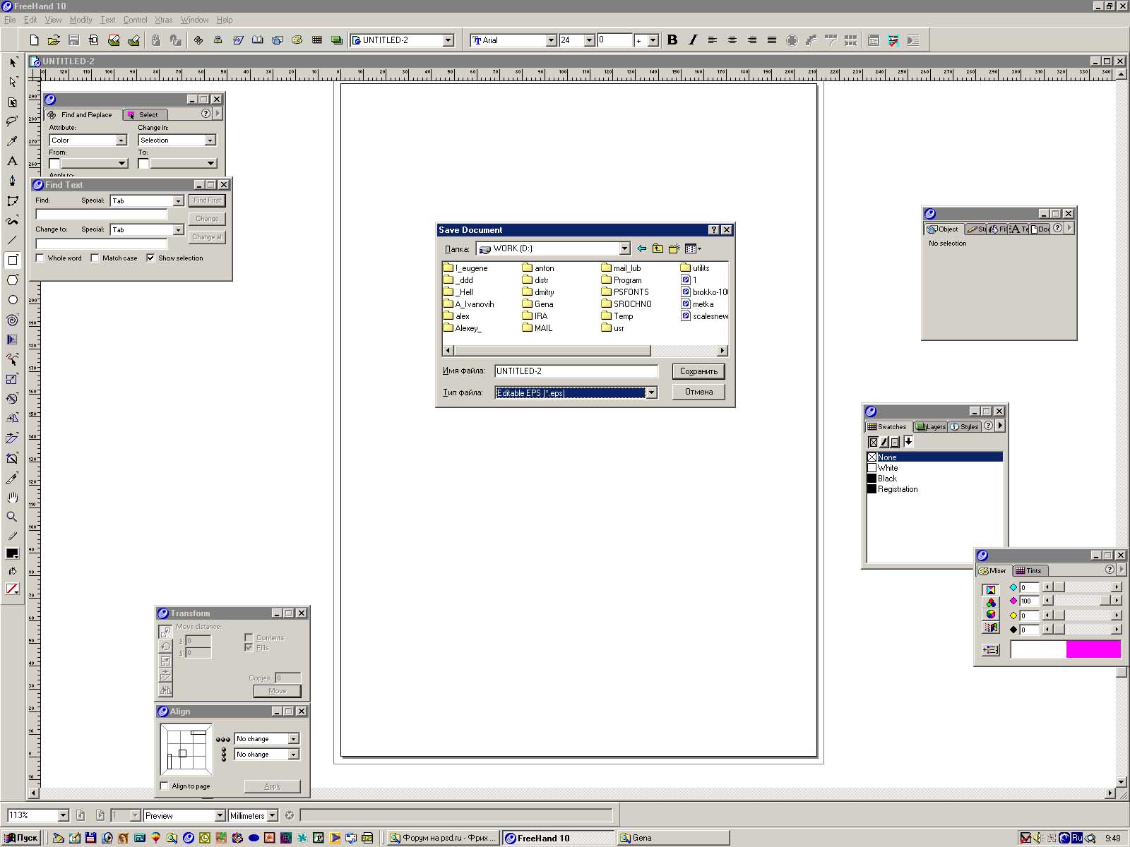Uncheck the Show selection checkbox
Viewport: 1130px width, 847px height.
click(150, 258)
